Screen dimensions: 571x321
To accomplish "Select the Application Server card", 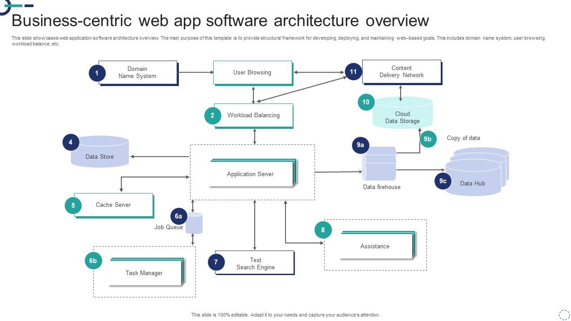I will (x=251, y=174).
